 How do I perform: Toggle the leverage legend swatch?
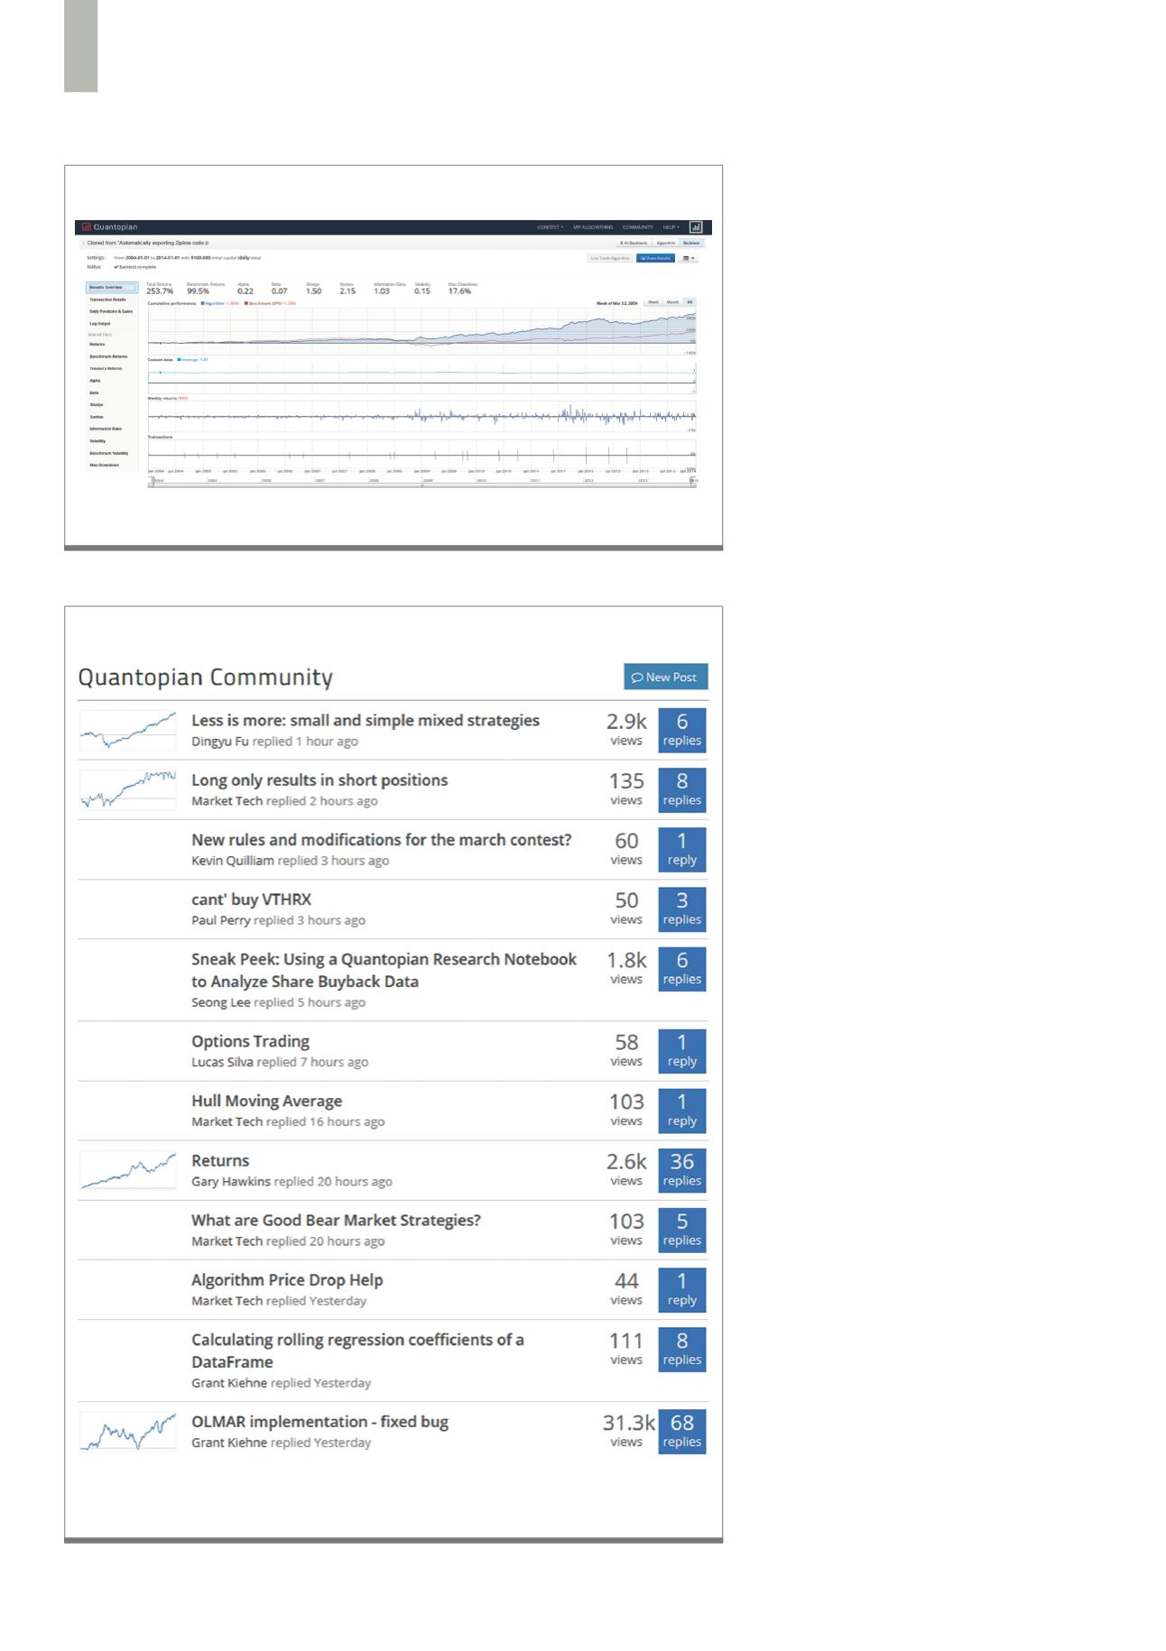coord(180,359)
